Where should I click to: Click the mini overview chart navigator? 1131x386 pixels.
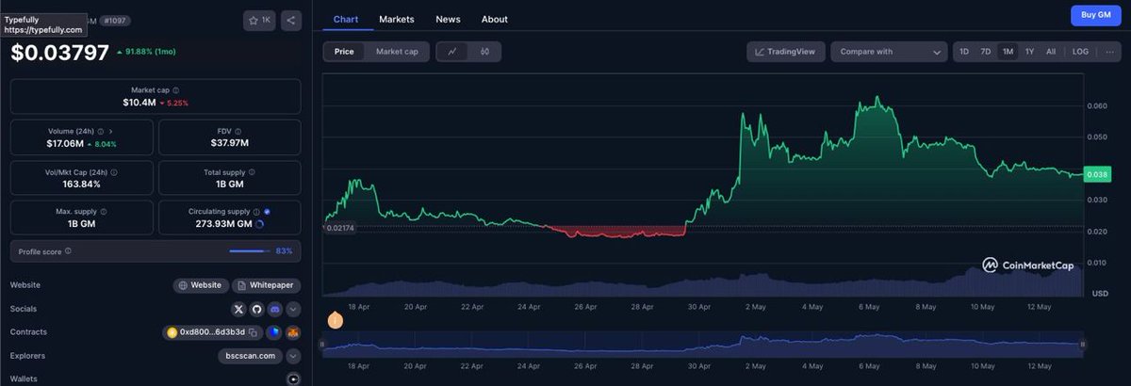click(x=703, y=345)
